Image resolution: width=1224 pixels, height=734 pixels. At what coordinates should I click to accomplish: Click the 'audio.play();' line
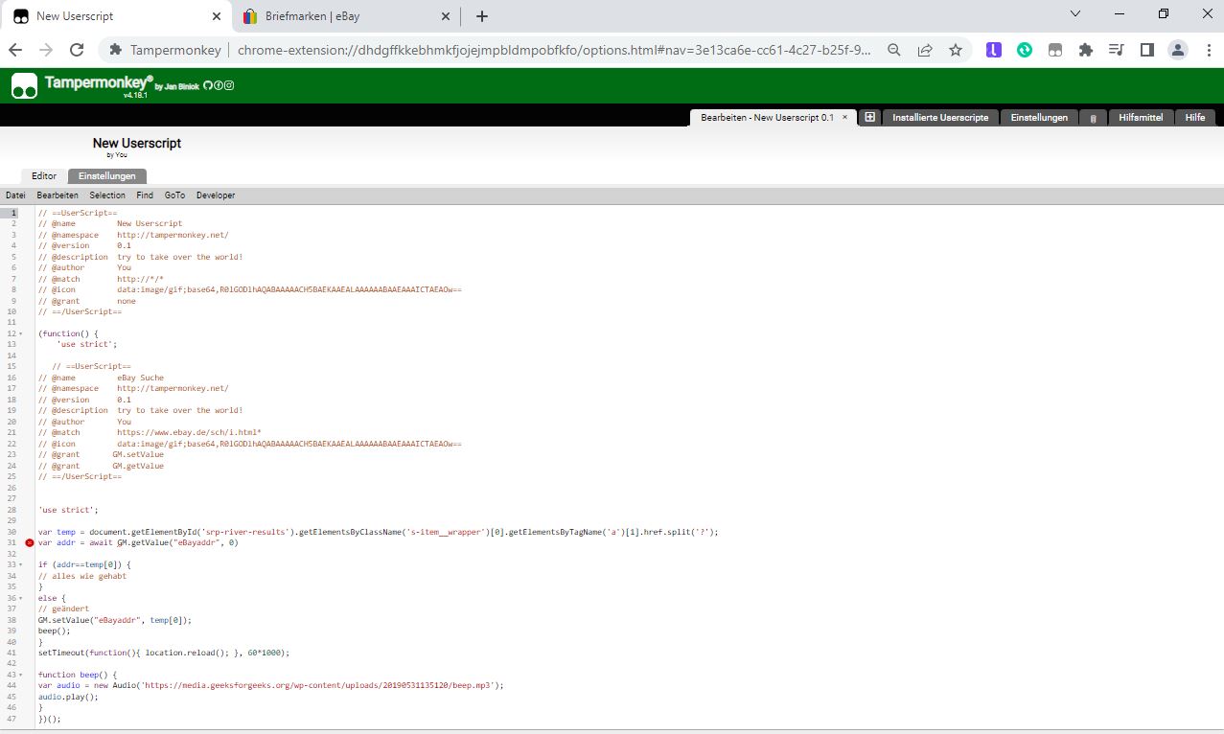[68, 697]
